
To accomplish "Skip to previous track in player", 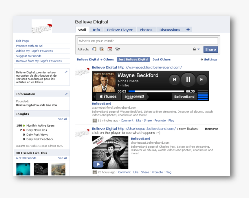I will [x=175, y=79].
